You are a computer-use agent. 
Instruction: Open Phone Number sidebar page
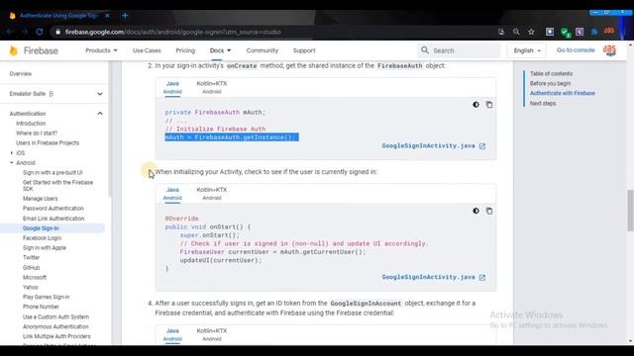click(x=41, y=307)
